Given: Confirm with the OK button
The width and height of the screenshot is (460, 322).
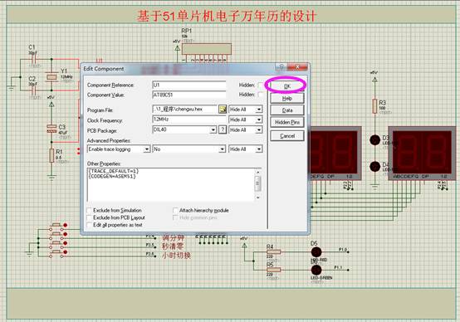Looking at the screenshot, I should [287, 86].
